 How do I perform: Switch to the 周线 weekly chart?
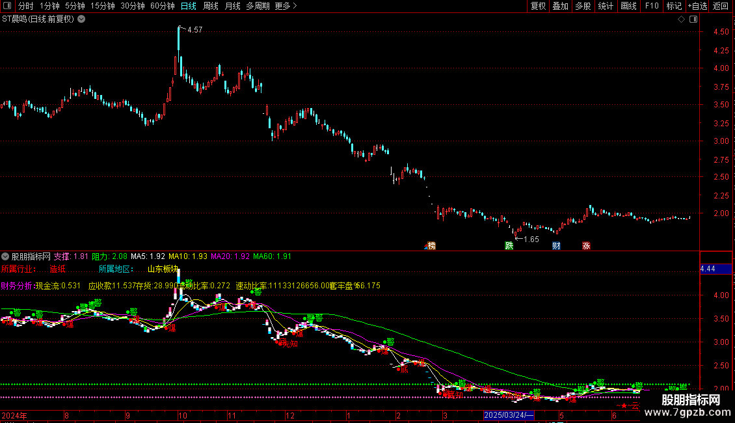(x=211, y=6)
